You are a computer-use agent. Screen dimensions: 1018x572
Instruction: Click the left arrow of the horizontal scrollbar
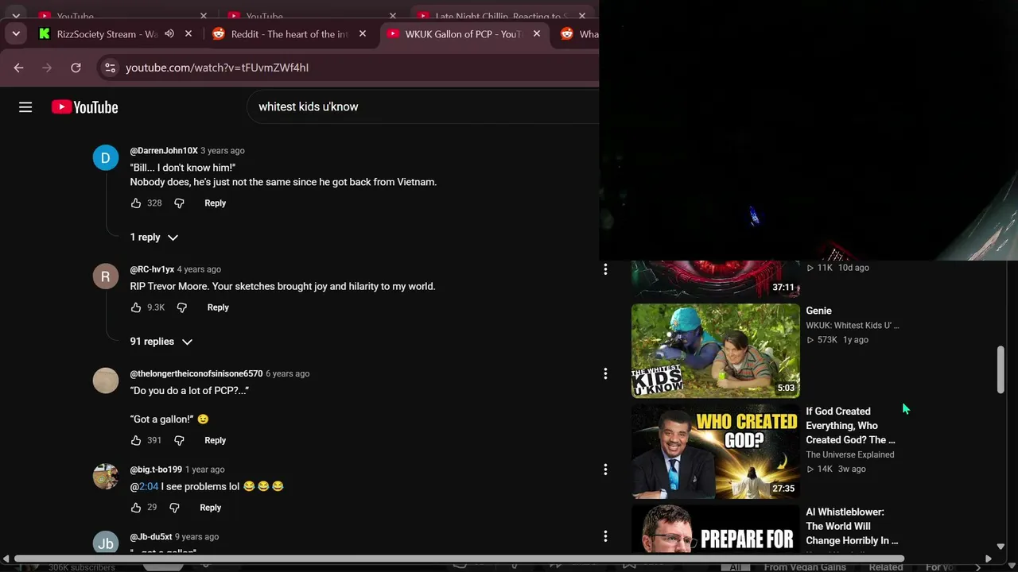point(6,558)
